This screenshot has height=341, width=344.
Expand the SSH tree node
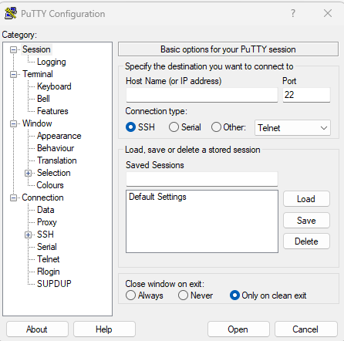coord(28,235)
